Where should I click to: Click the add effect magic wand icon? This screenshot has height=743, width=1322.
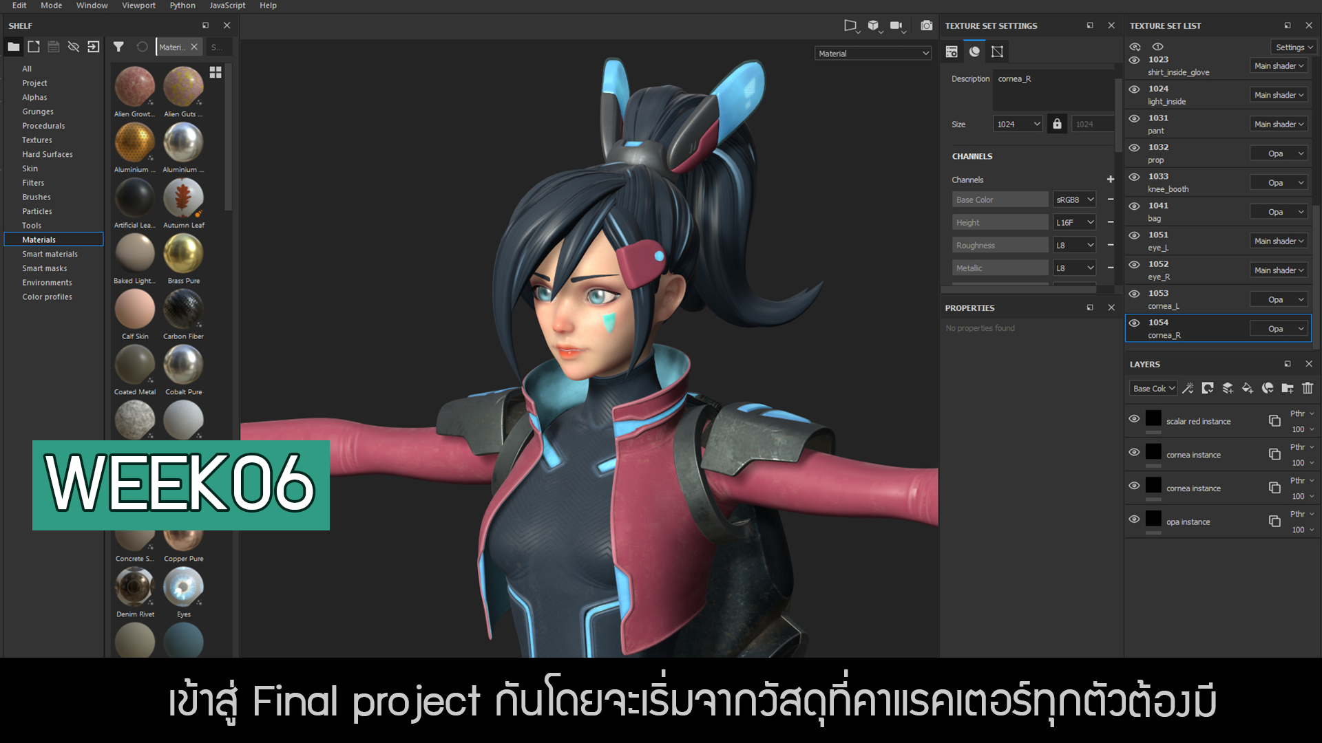[x=1188, y=389]
